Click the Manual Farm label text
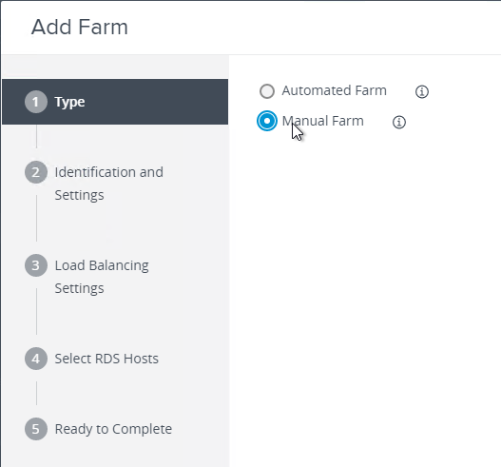The image size is (501, 467). click(322, 121)
